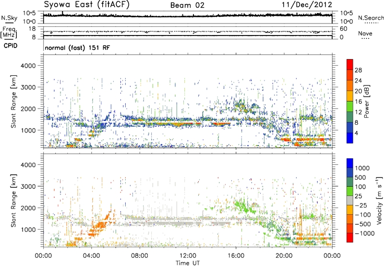Viewport: 384px width, 266px height.
Task: Select the 'Beam 02' header label
Action: coord(187,5)
